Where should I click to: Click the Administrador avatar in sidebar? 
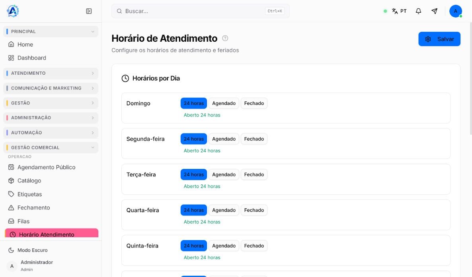[x=12, y=266]
